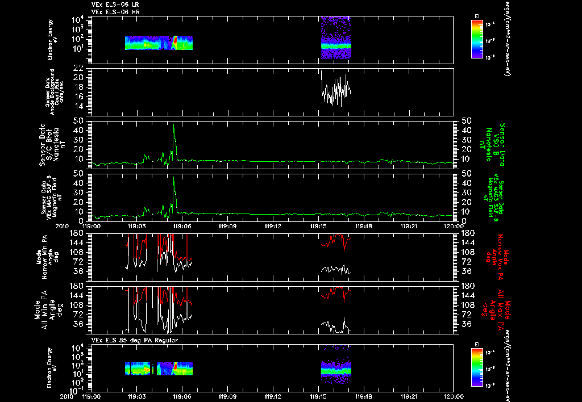Select the "EI" label above the top color bar

coord(477,16)
